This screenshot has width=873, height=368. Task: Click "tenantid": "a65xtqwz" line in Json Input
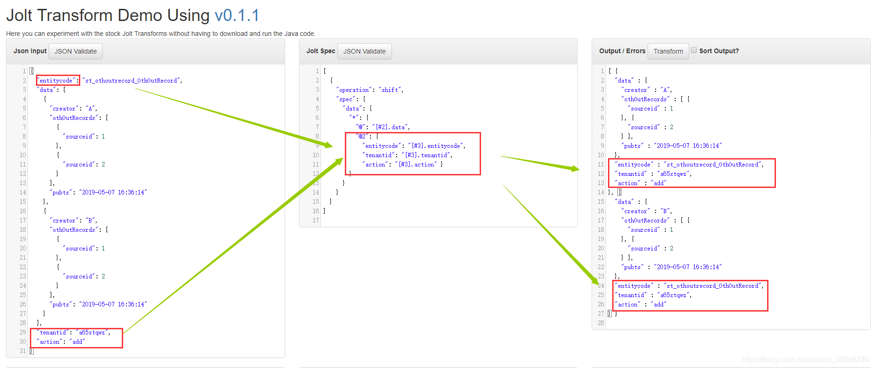click(73, 333)
